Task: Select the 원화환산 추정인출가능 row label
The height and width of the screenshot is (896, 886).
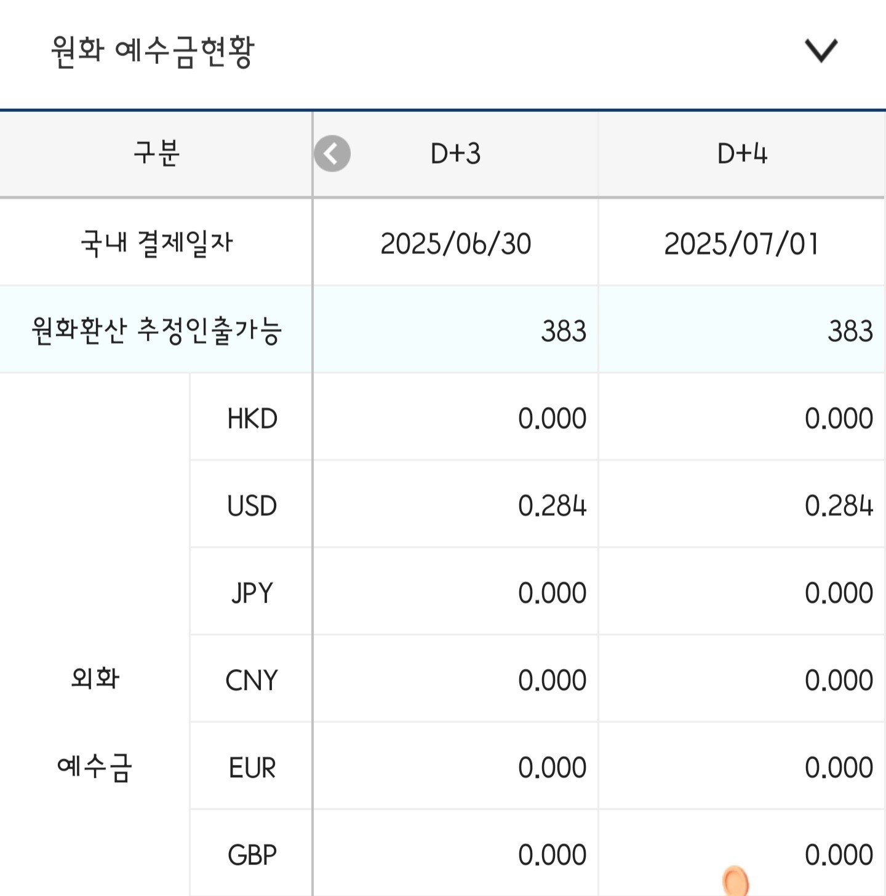Action: point(156,331)
